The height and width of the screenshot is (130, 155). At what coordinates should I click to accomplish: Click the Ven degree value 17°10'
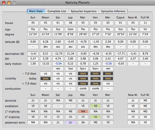(x=95, y=34)
